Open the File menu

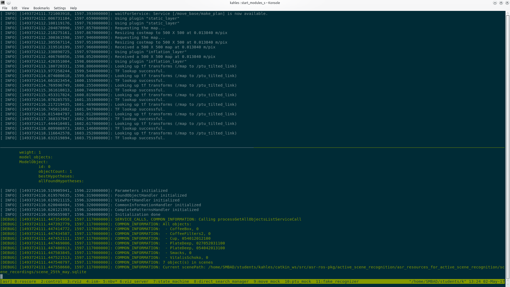coord(5,8)
